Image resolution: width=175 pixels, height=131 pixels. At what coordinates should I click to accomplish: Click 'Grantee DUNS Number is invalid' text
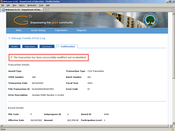(48, 95)
